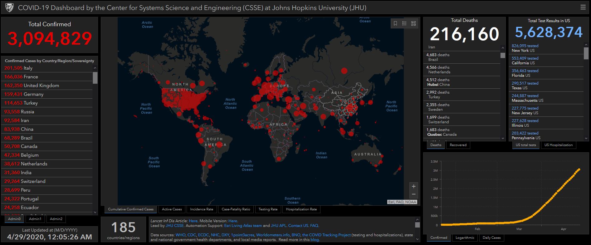Open the basemap gallery grid icon
Screen dimensions: 591x245
pyautogui.click(x=413, y=23)
